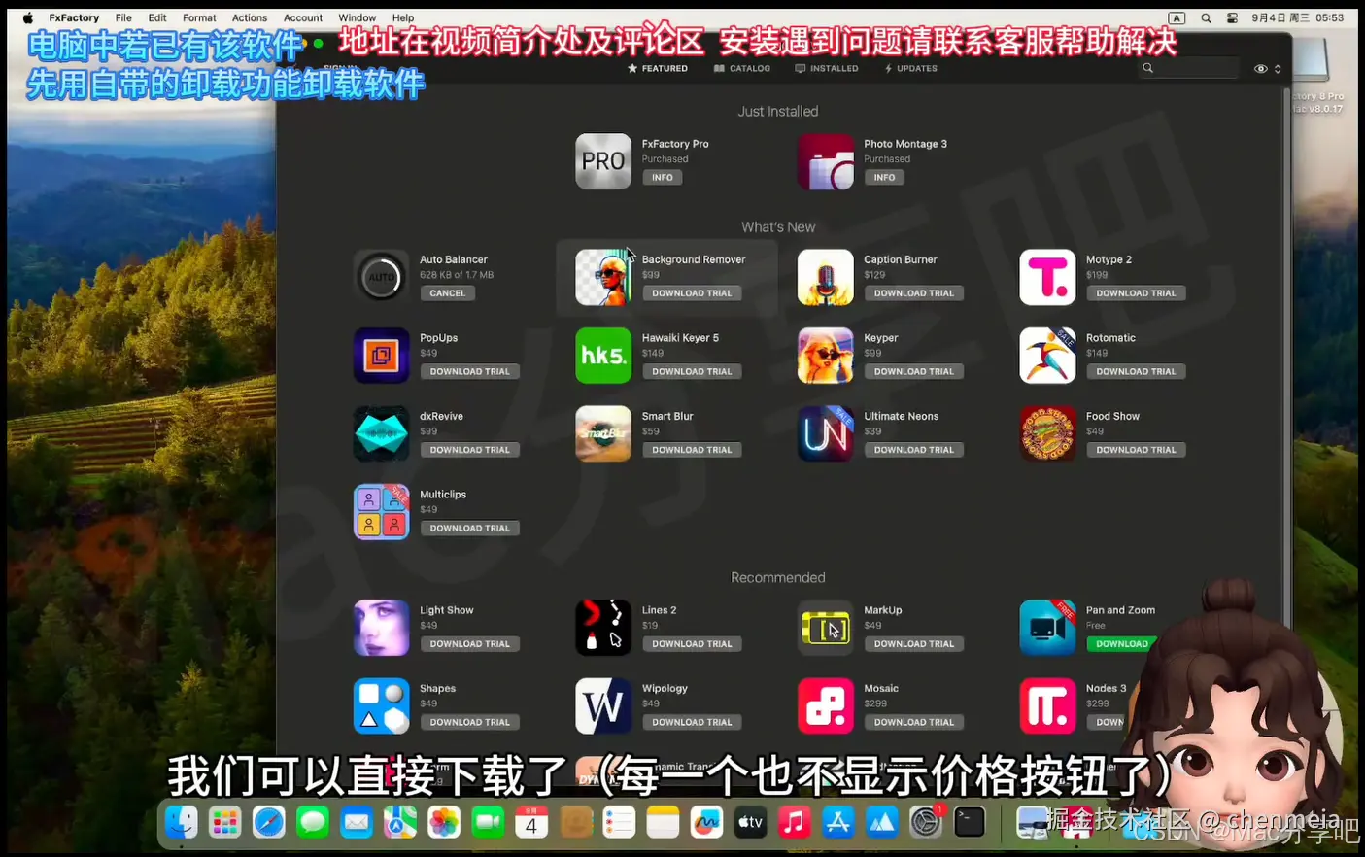Click the Food Show icon
The height and width of the screenshot is (857, 1365).
point(1046,433)
